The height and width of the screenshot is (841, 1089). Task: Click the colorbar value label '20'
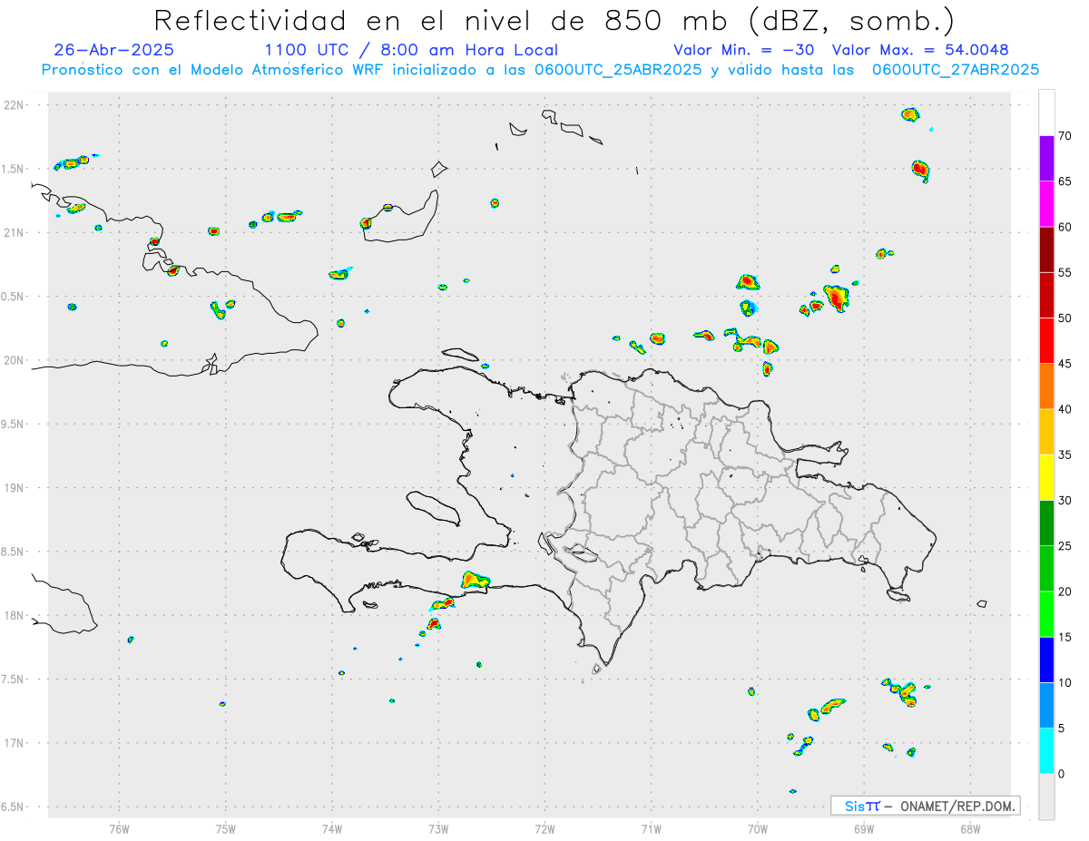tap(1064, 592)
